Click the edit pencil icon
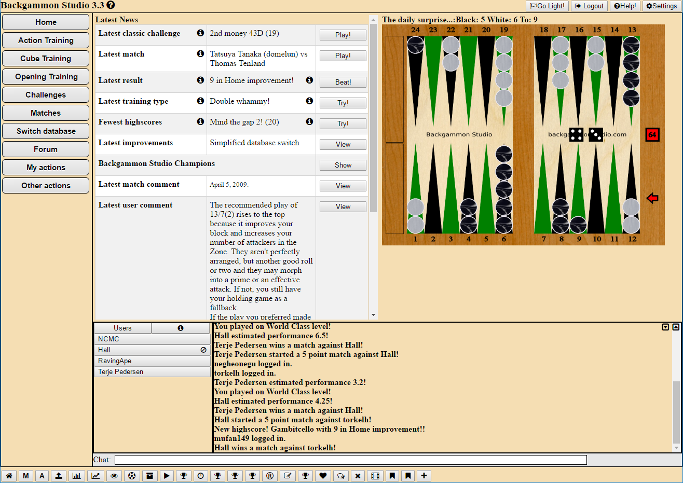This screenshot has height=483, width=683. tap(288, 475)
